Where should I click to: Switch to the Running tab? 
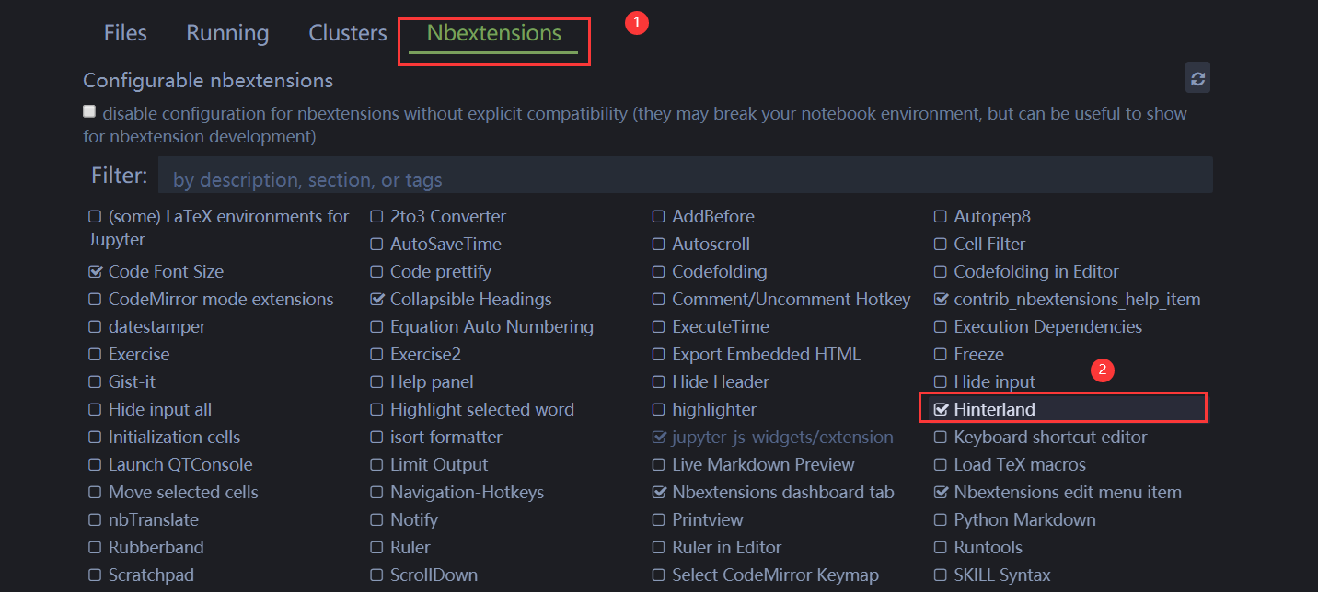point(227,33)
